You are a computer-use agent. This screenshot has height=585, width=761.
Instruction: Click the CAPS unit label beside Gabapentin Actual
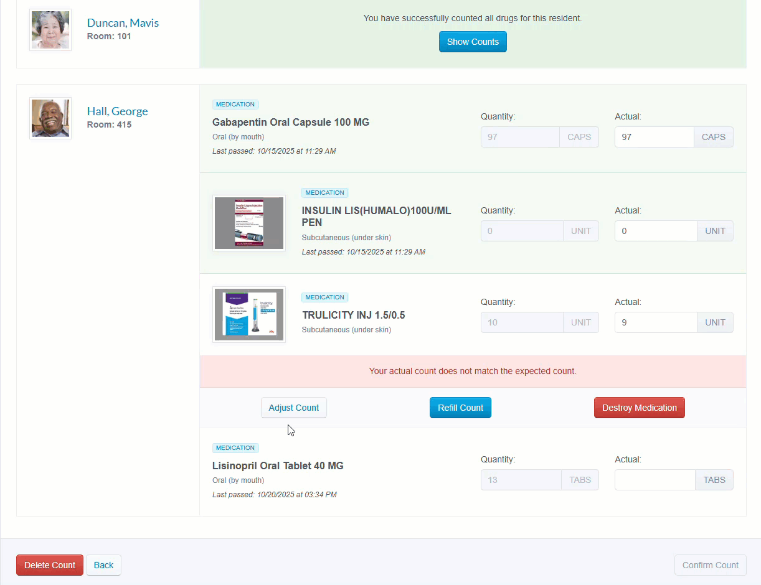pyautogui.click(x=714, y=137)
